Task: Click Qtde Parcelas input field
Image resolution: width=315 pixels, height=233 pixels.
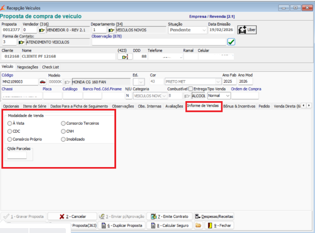Action: point(17,155)
